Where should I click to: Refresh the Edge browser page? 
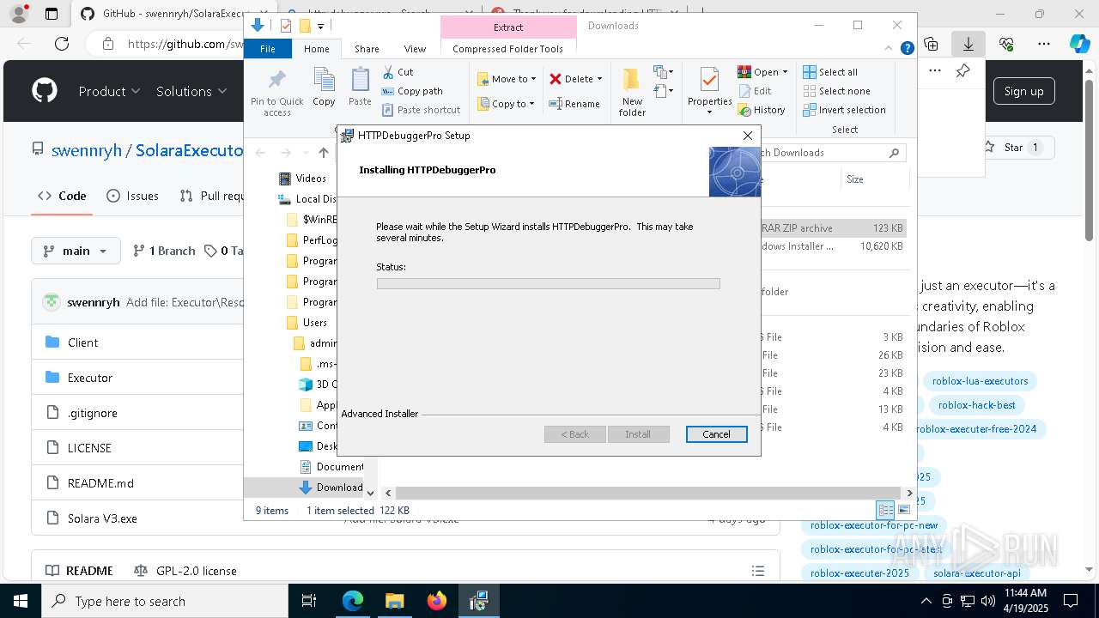pyautogui.click(x=62, y=44)
